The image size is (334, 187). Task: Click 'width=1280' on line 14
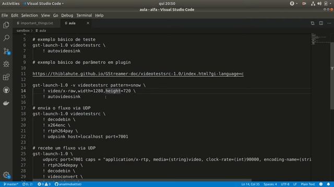coord(90,91)
